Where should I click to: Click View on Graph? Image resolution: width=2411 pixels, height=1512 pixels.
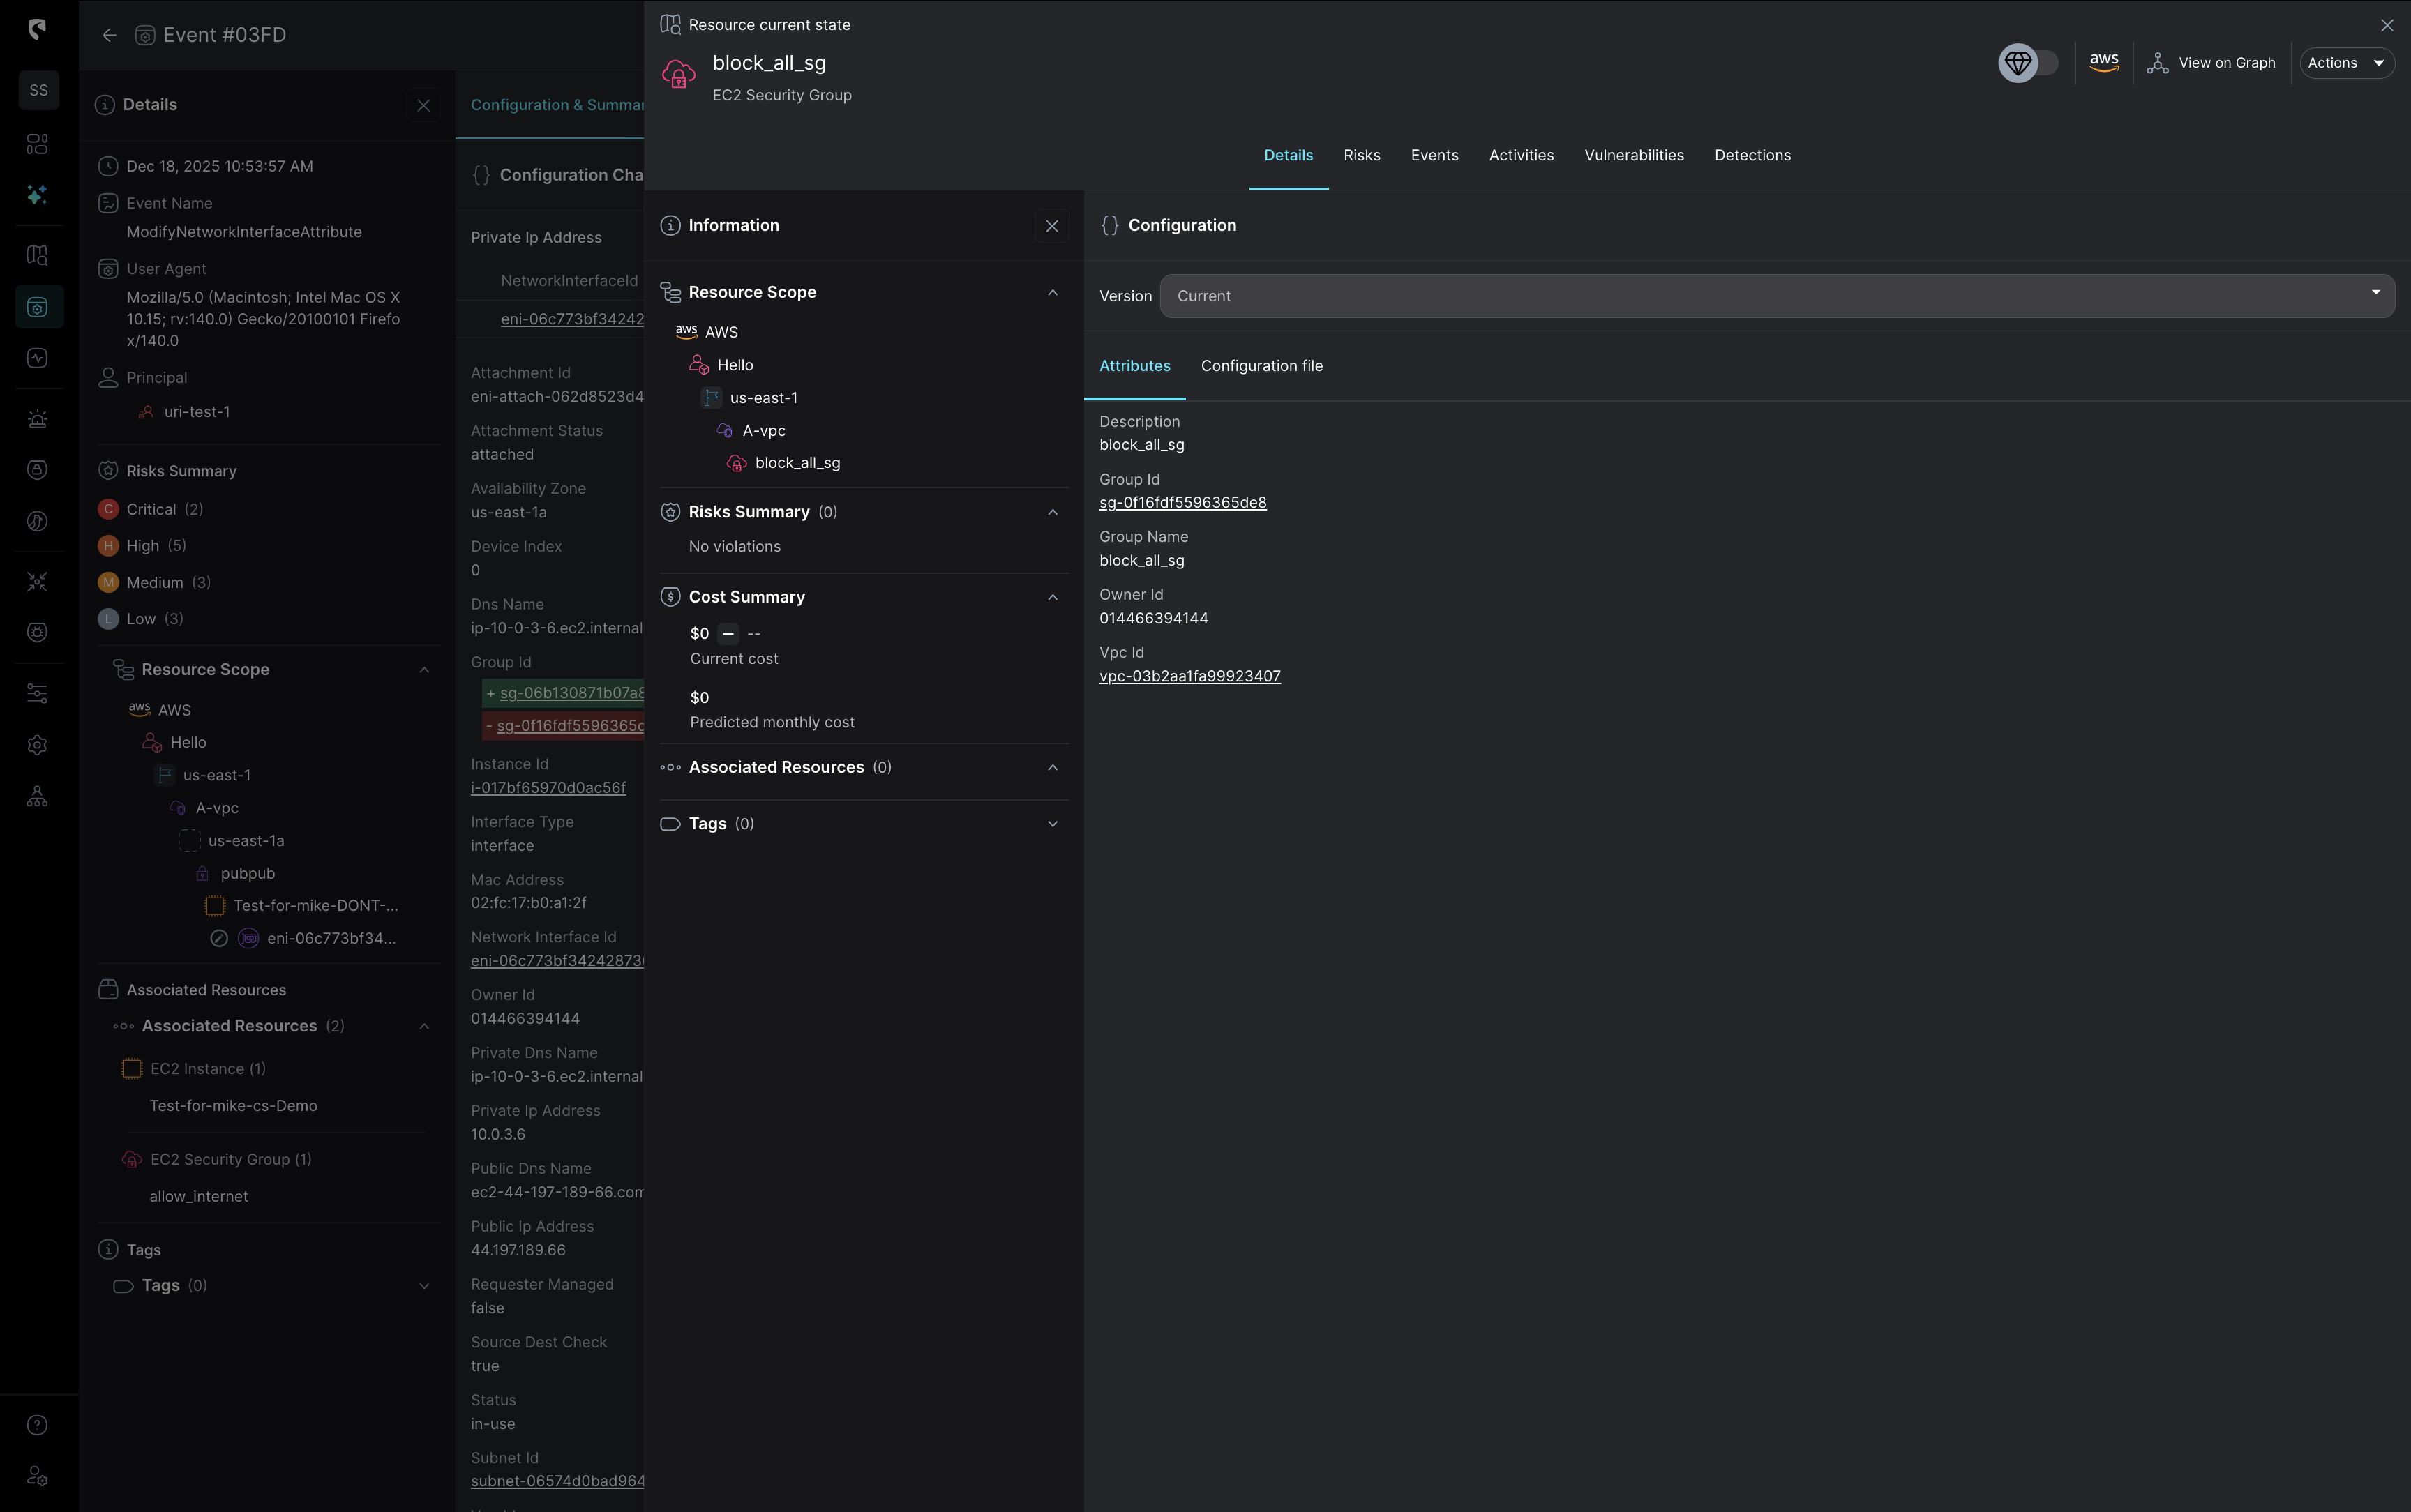tap(2212, 63)
